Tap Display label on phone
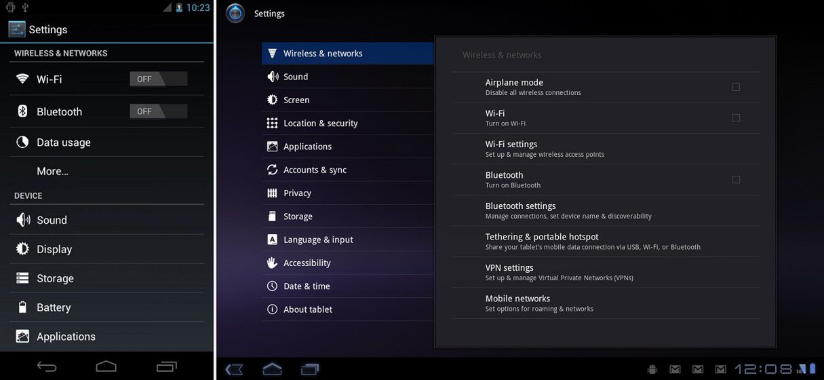The width and height of the screenshot is (824, 380). 54,250
